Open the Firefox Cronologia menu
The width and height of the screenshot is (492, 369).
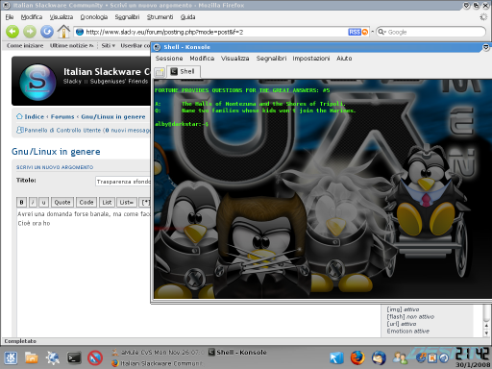94,17
